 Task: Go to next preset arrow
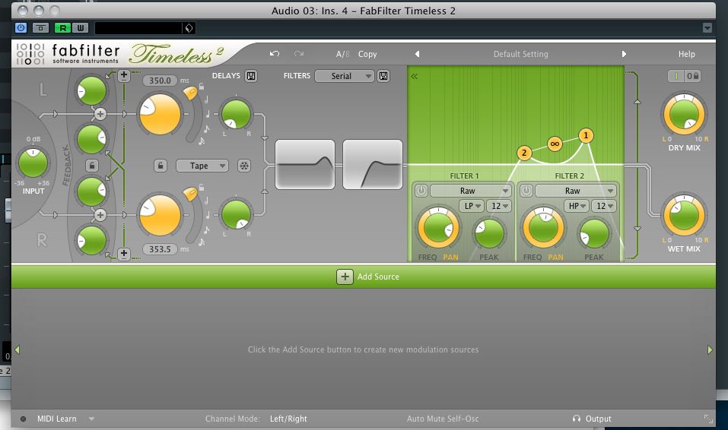click(x=624, y=54)
